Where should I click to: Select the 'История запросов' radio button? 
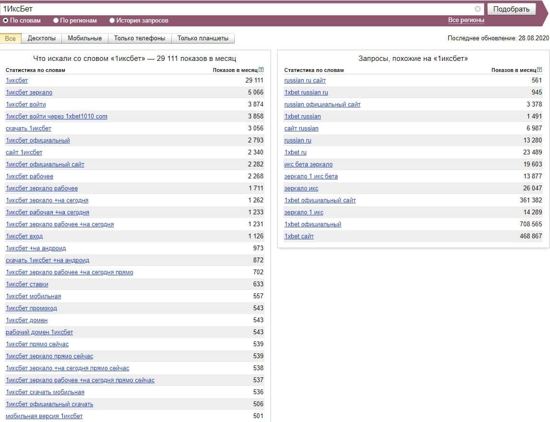pyautogui.click(x=112, y=21)
